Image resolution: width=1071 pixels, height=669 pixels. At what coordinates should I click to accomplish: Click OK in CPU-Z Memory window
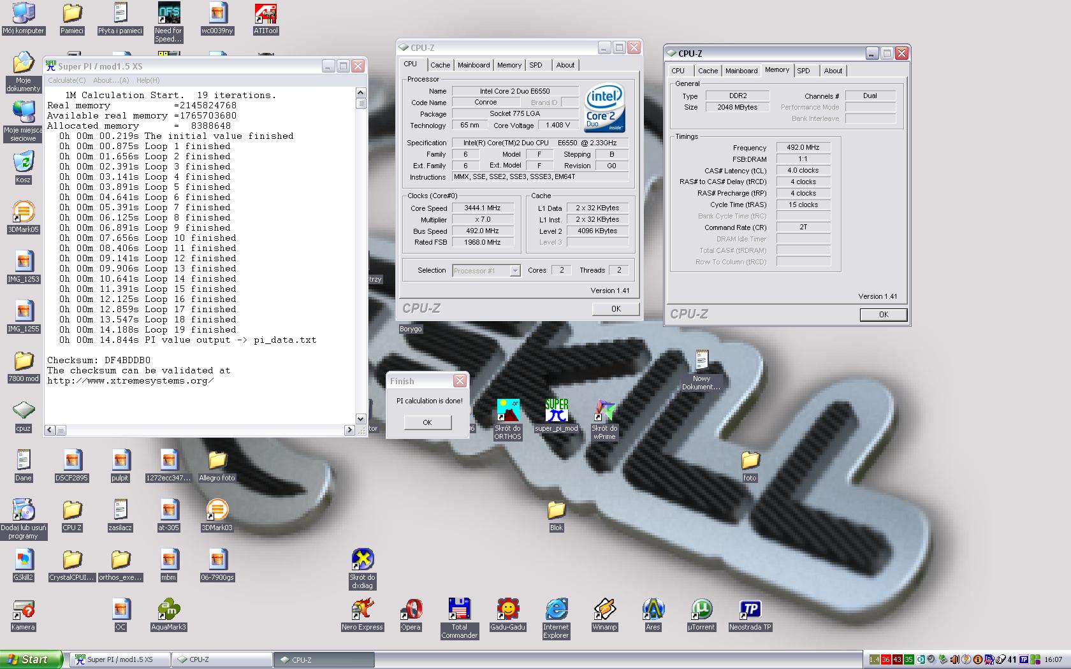pyautogui.click(x=884, y=314)
